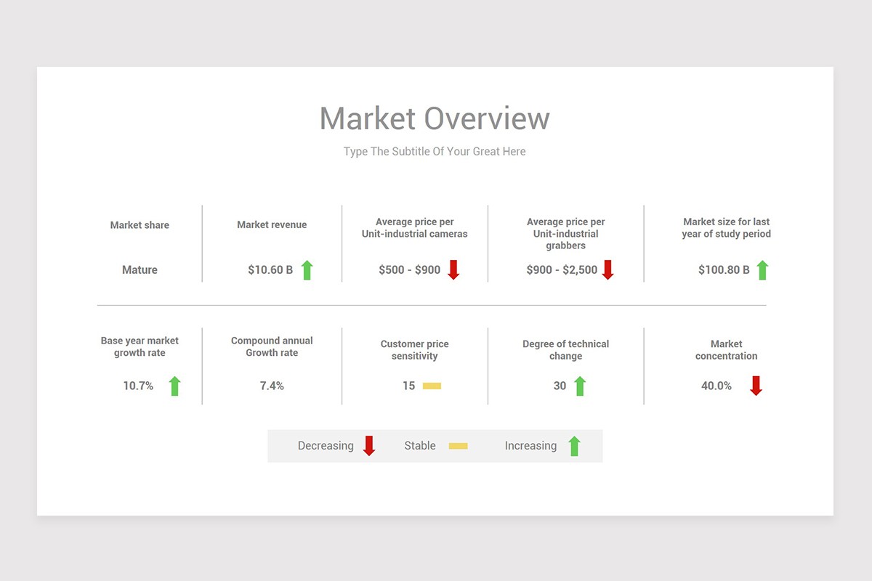
Task: Select the Market Overview title text
Action: (435, 118)
